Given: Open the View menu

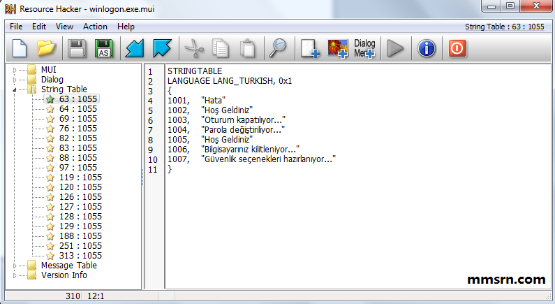Looking at the screenshot, I should coord(64,27).
